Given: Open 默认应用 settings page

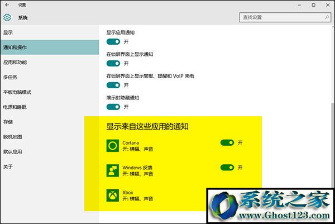Looking at the screenshot, I should click(50, 152).
